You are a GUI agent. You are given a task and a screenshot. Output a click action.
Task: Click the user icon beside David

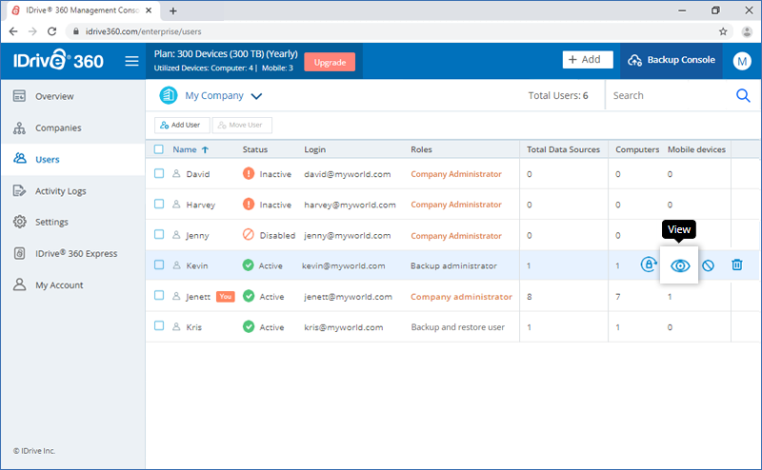[176, 173]
